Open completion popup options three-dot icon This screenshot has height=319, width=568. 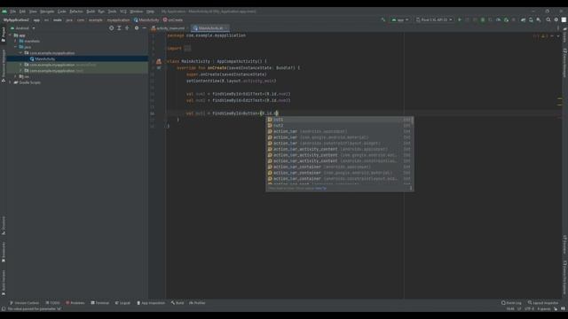click(x=411, y=188)
